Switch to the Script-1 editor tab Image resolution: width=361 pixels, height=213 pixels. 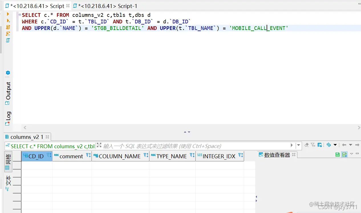105,6
